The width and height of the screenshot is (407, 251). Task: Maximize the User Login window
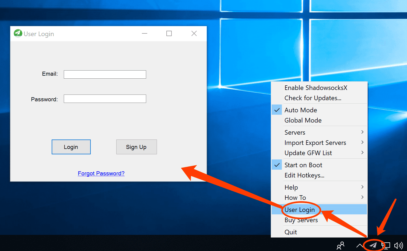pyautogui.click(x=169, y=33)
